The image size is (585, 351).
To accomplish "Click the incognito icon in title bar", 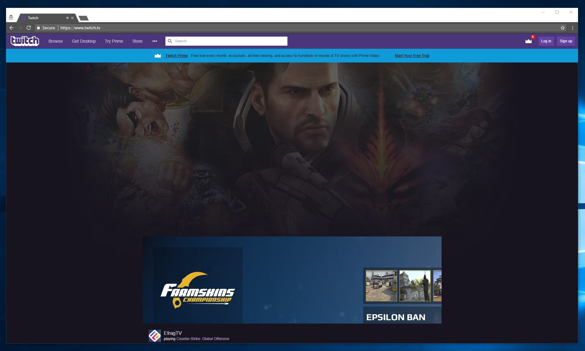I will [11, 18].
